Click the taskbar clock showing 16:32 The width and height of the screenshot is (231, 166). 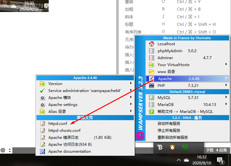pyautogui.click(x=202, y=160)
